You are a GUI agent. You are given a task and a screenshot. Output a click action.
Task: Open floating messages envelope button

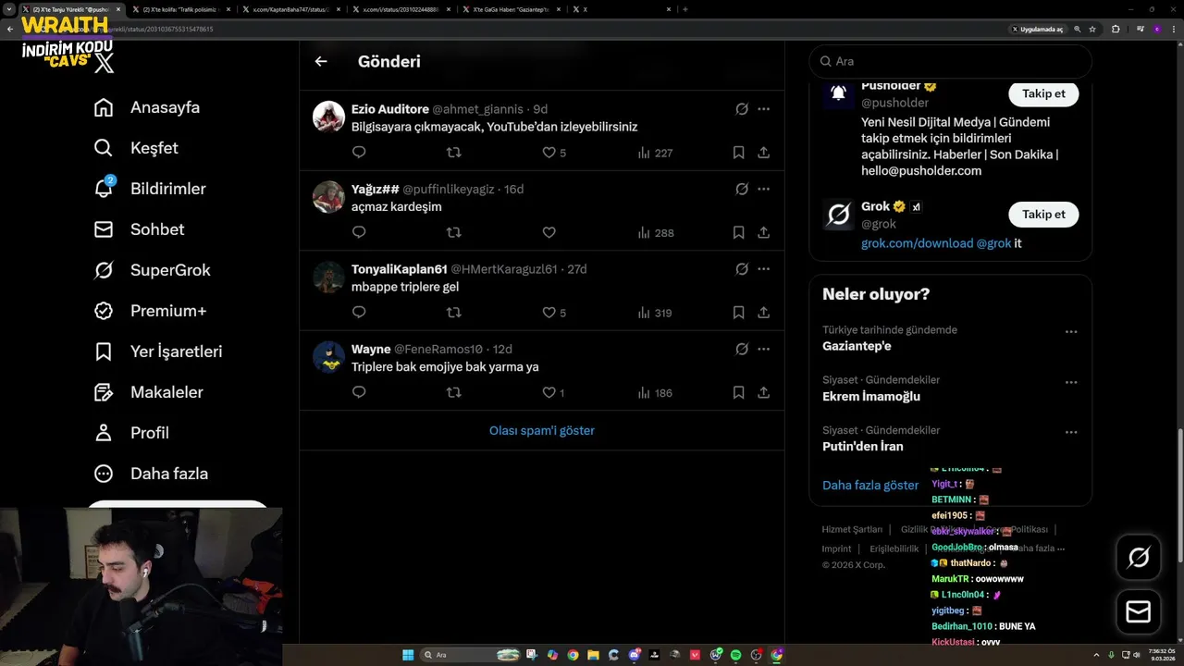click(x=1139, y=611)
